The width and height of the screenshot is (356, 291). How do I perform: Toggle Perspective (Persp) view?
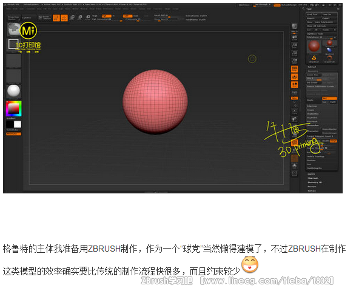coord(295,69)
